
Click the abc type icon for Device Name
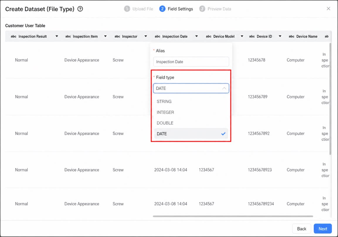tap(291, 36)
